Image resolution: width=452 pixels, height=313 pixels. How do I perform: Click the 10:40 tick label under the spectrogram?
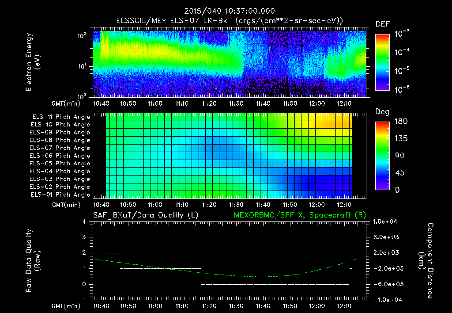pos(101,103)
